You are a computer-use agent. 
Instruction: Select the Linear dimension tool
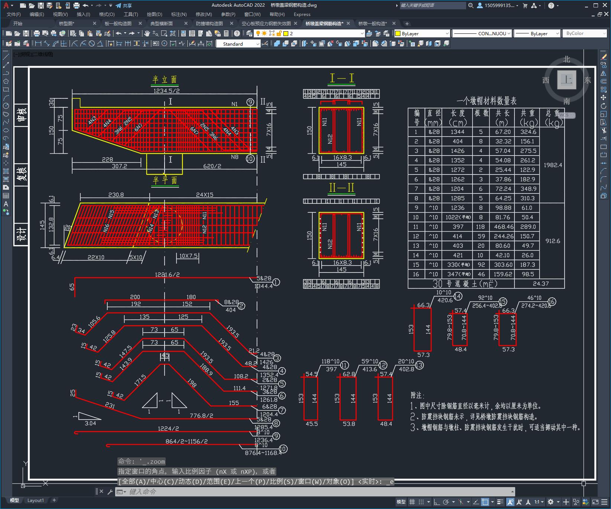point(38,44)
